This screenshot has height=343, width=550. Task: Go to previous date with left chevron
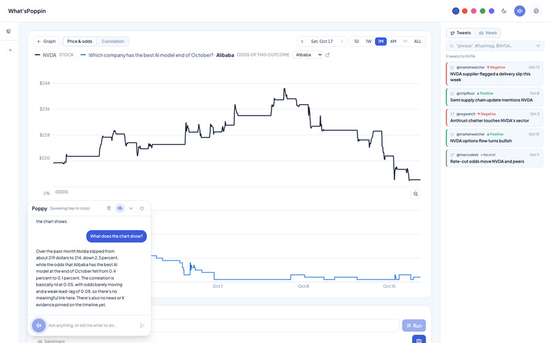click(302, 42)
